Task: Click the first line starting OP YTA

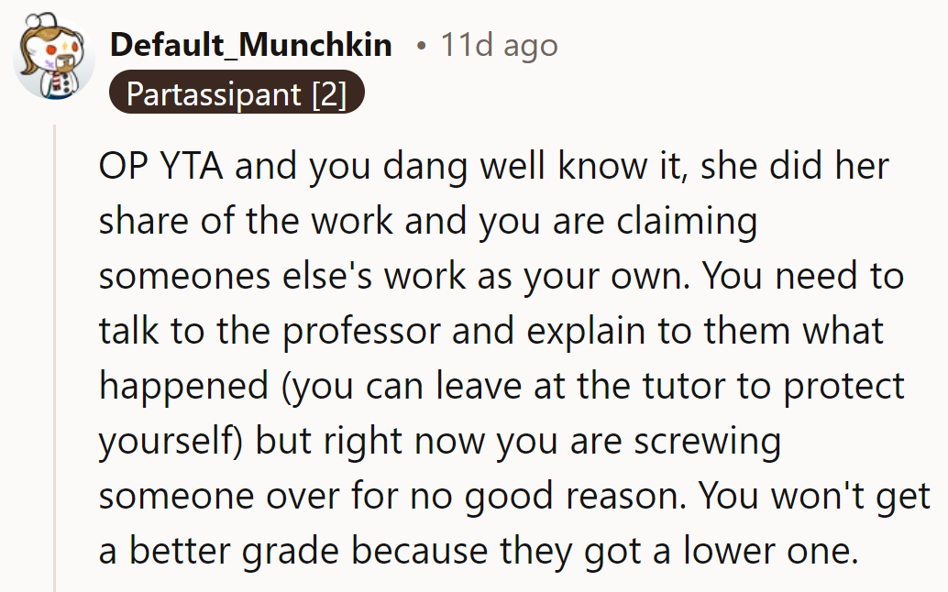Action: point(493,166)
